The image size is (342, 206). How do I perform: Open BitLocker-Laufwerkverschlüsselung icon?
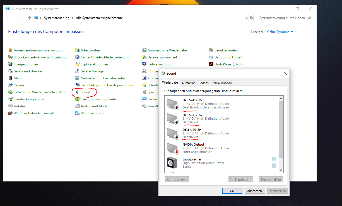pos(11,57)
